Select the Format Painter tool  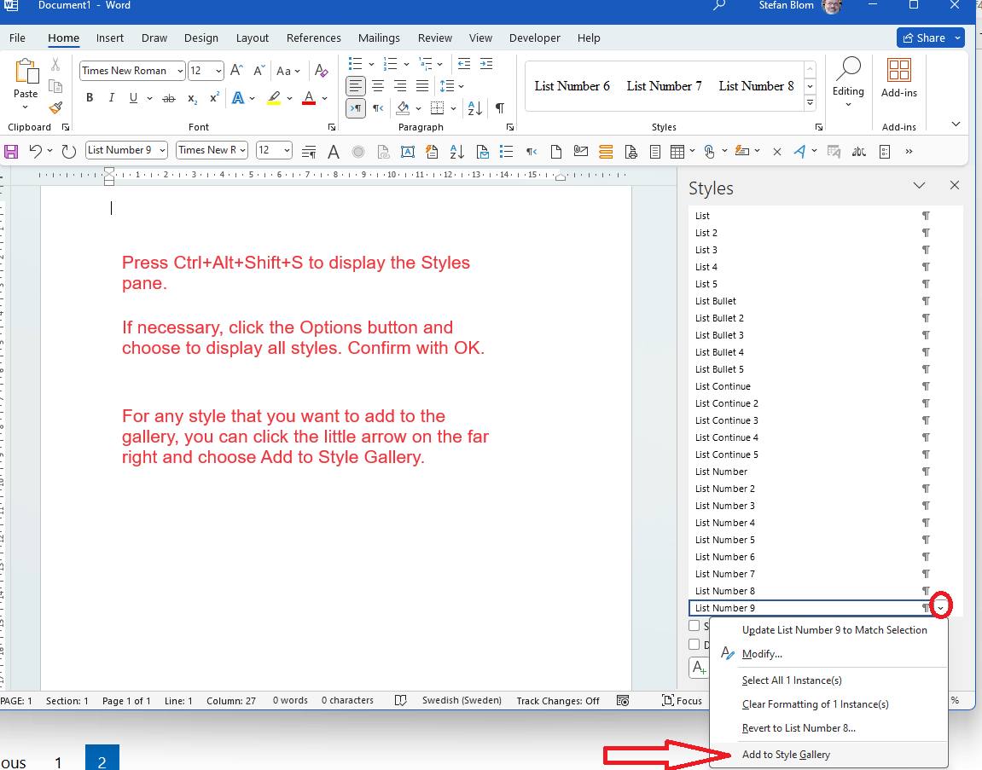point(55,108)
